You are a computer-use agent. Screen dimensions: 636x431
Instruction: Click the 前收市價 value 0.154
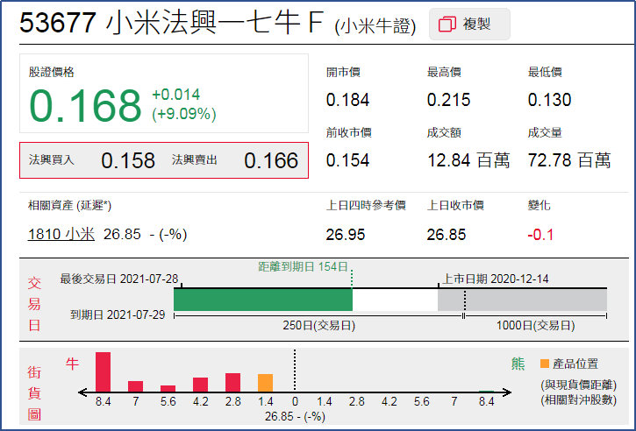click(x=347, y=160)
